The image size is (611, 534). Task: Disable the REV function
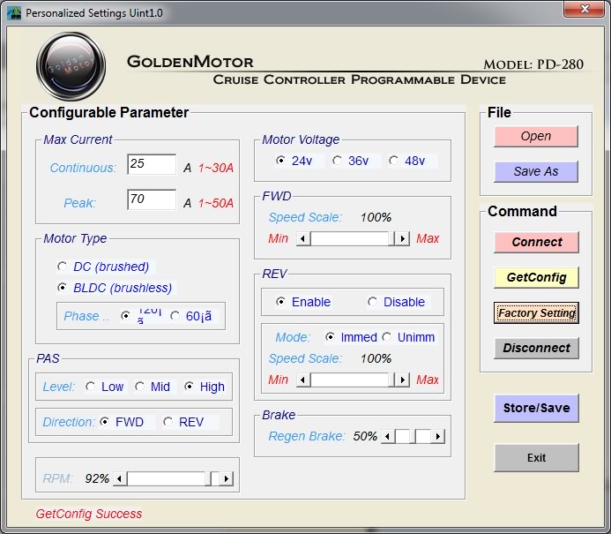coord(372,302)
